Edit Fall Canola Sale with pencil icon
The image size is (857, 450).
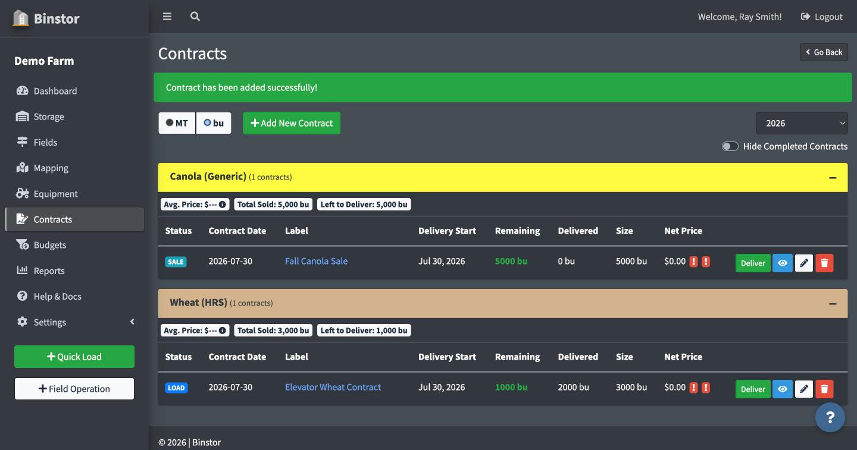tap(804, 263)
